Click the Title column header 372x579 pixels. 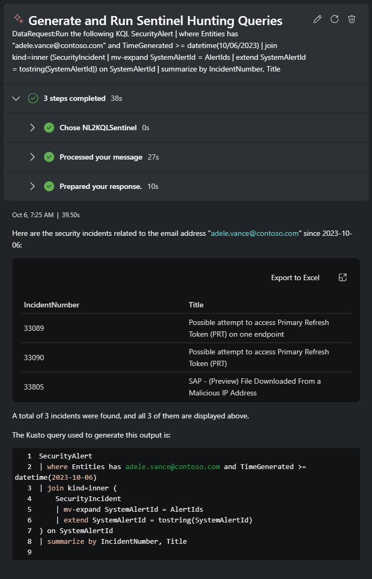(x=196, y=305)
